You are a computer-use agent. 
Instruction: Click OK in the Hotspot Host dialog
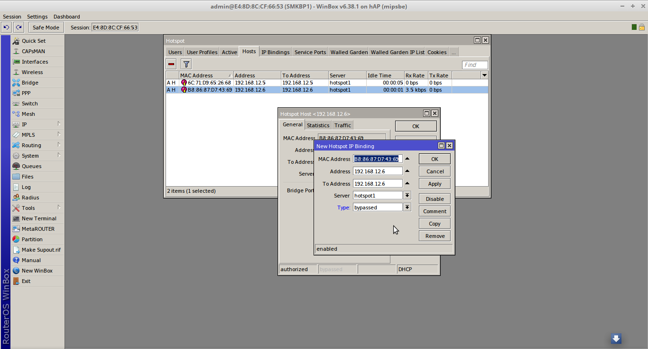416,126
